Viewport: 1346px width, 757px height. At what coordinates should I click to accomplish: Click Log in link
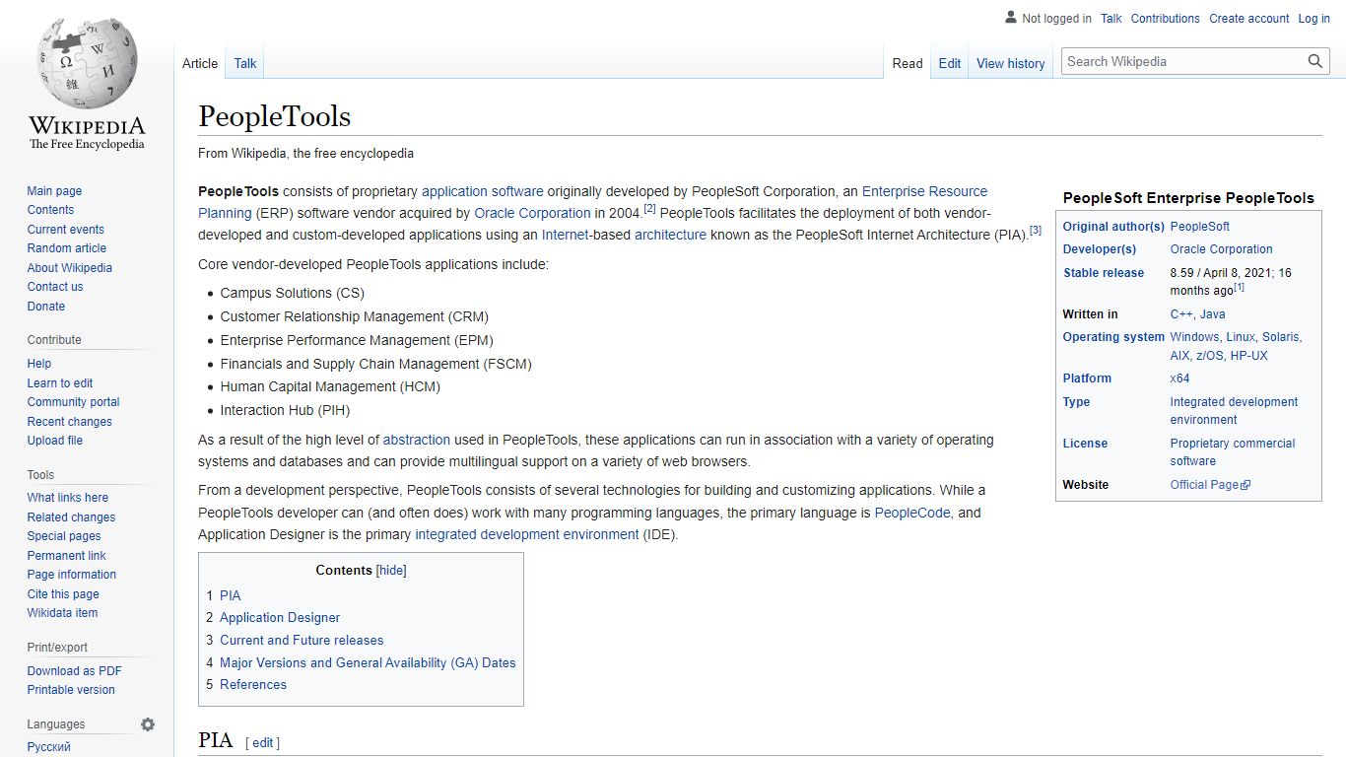[1314, 19]
